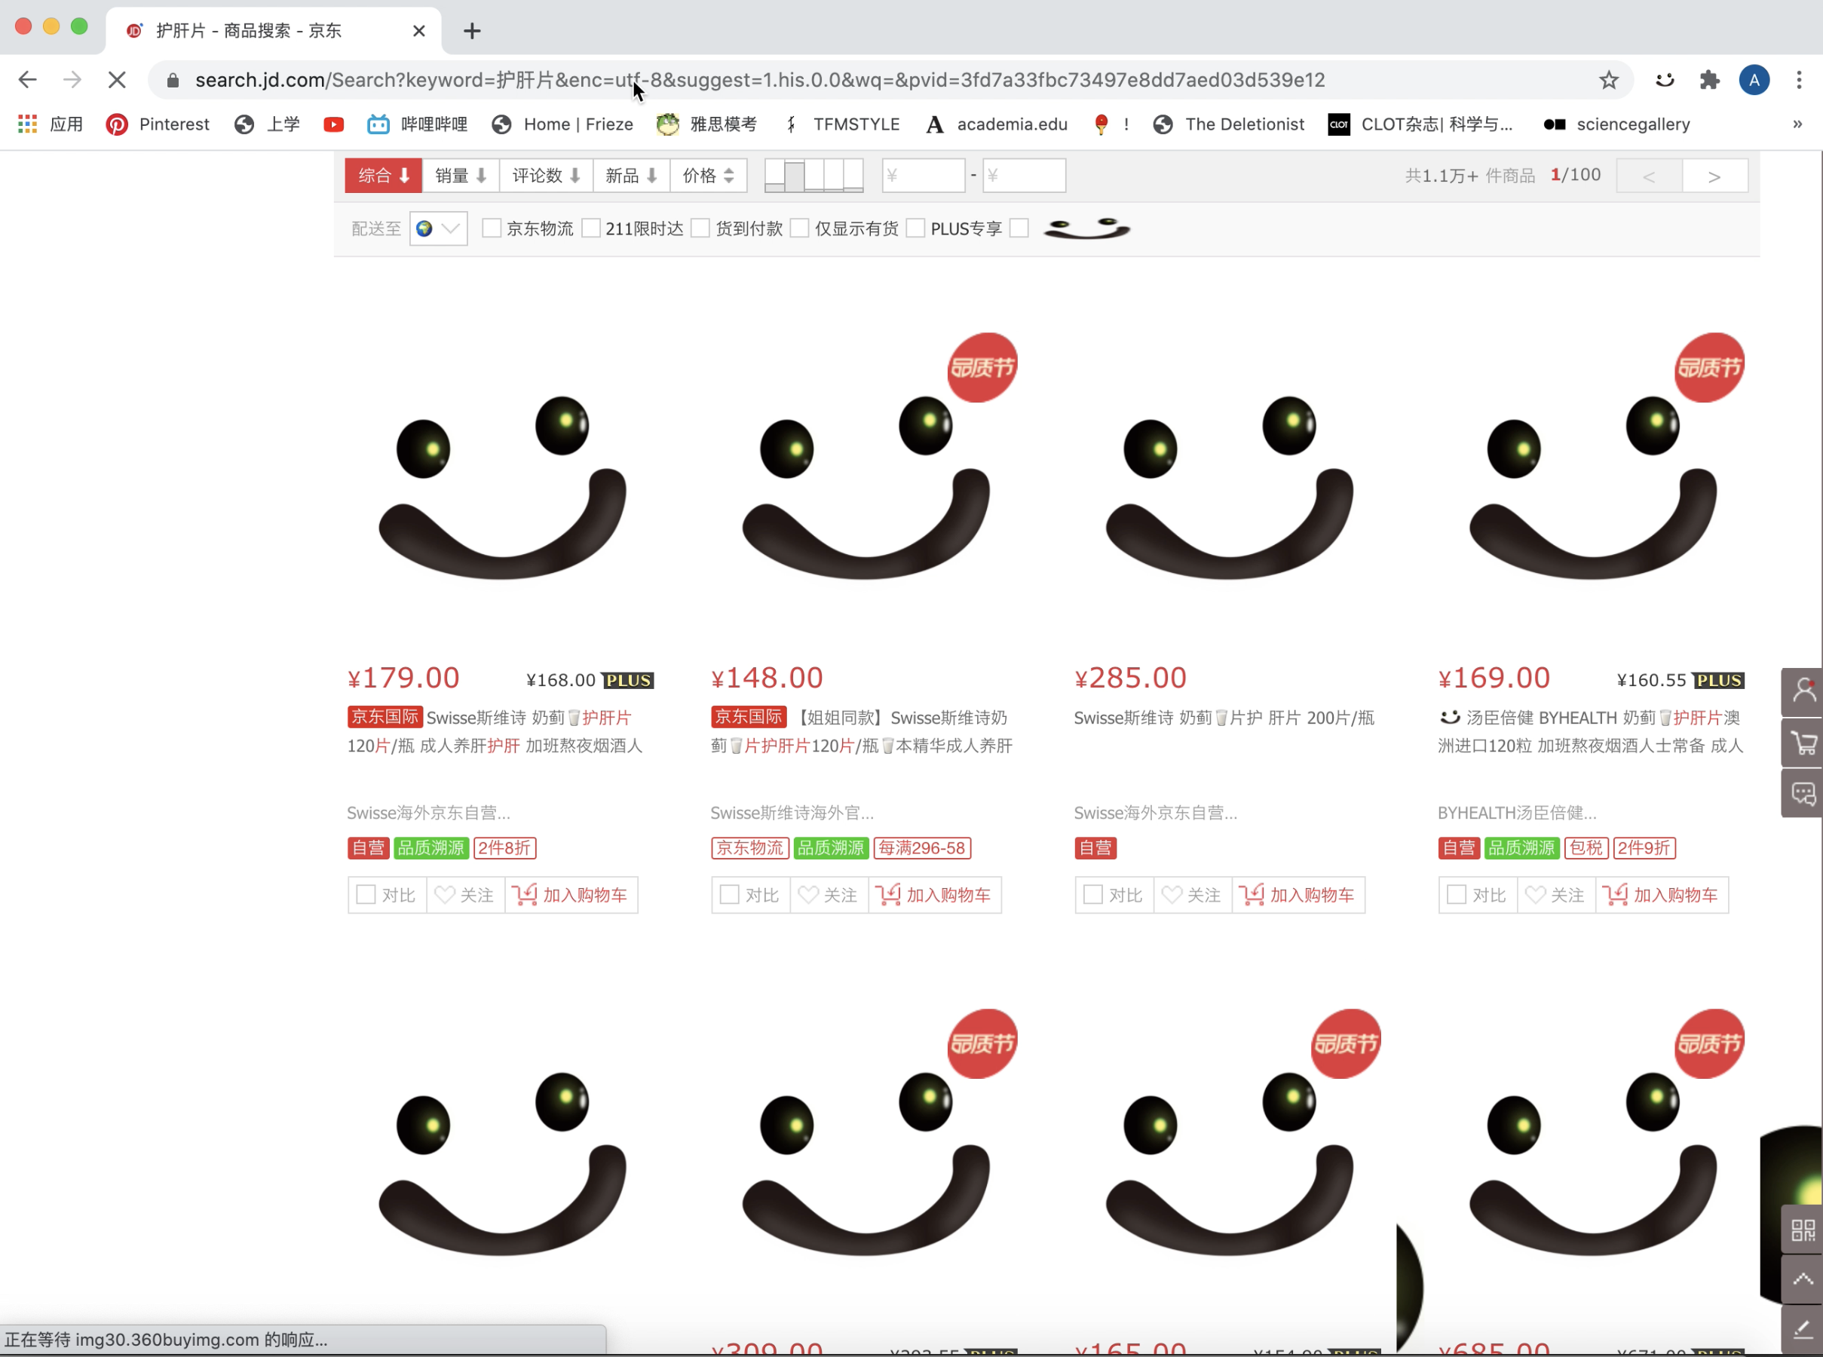Open the shopping cart sidebar icon
The image size is (1823, 1357).
[x=1803, y=743]
